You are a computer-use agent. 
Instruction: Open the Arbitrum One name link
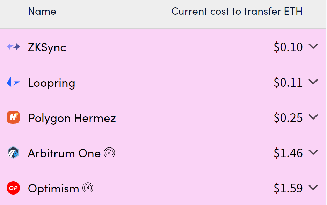tap(64, 153)
